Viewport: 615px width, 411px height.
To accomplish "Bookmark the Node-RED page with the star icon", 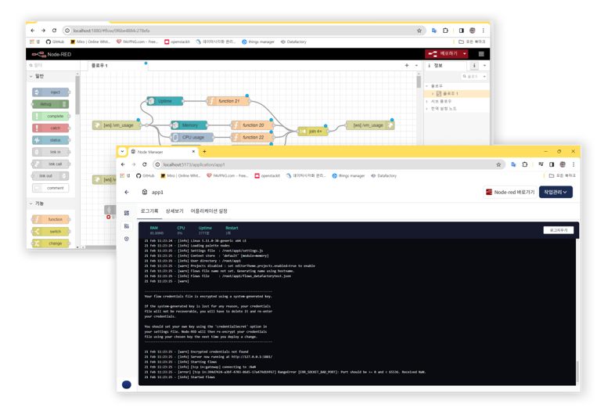I will (x=419, y=31).
